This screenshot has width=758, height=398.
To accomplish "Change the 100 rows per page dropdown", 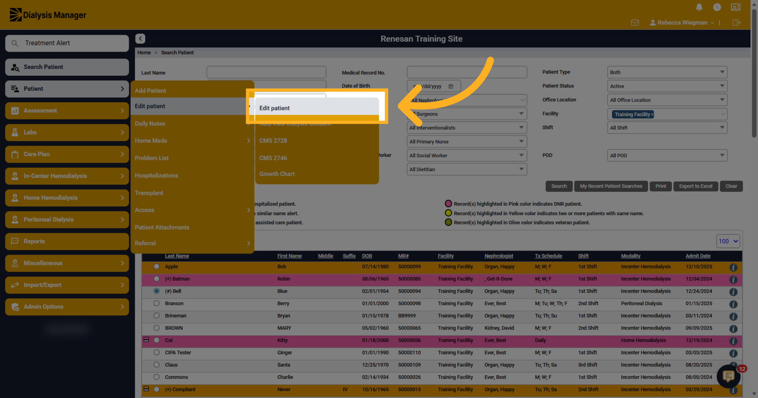I will click(728, 241).
